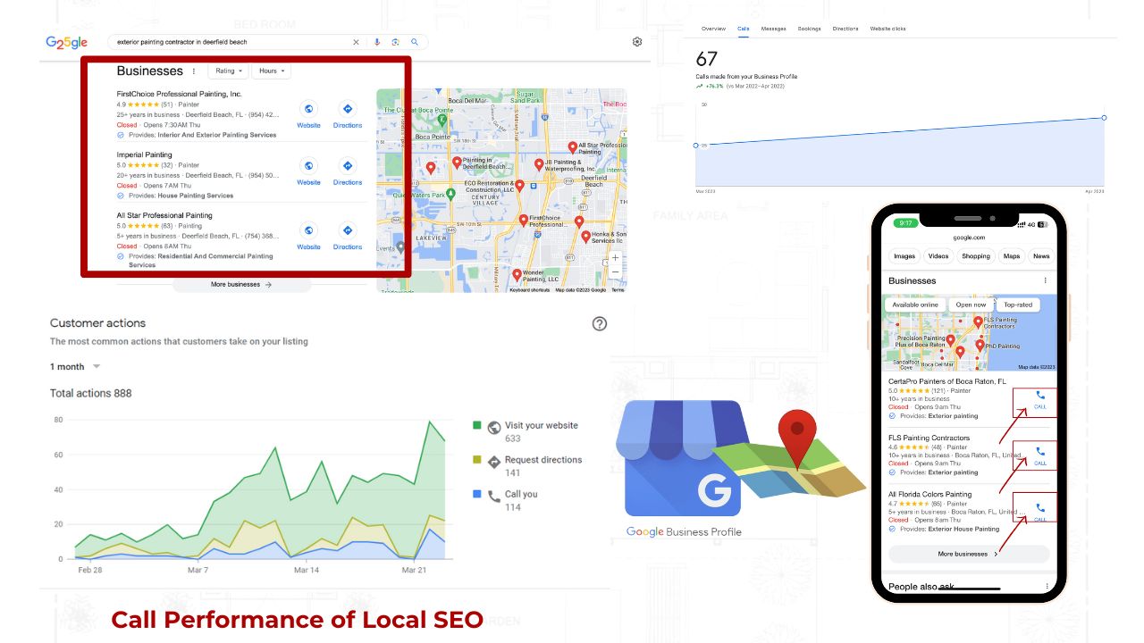Click the Google logo in the search page
Viewport: 1144px width, 643px height.
pos(67,42)
